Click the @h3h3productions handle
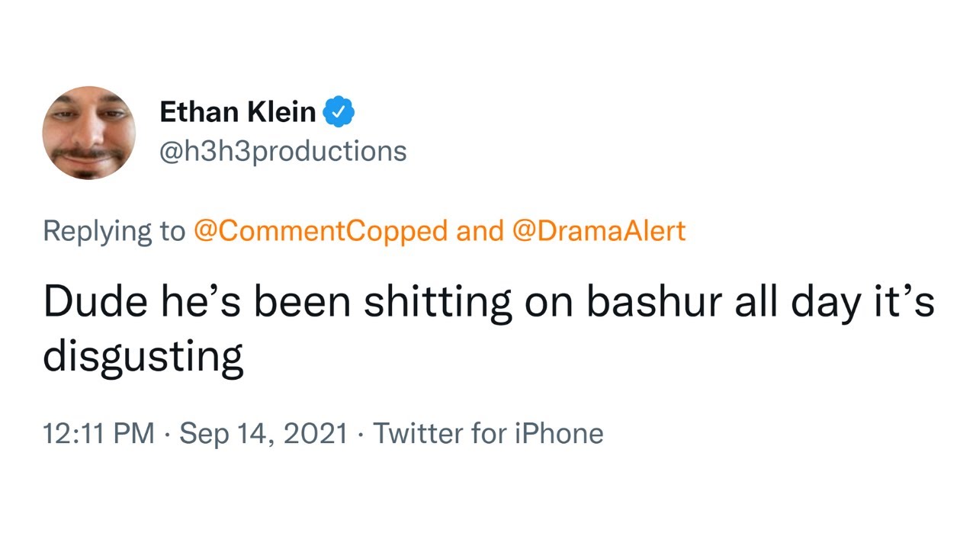Screen dimensions: 976x549 tap(283, 151)
